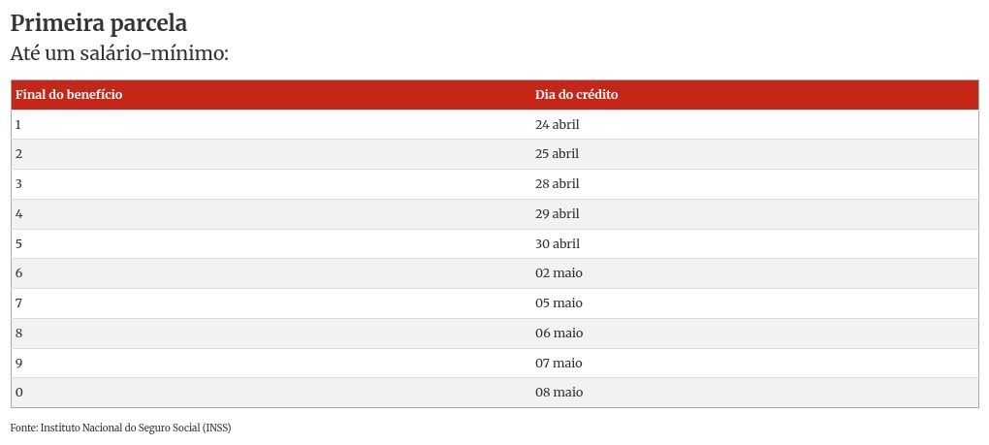Click the 'Primeira parcela' heading
This screenshot has height=445, width=989.
coord(98,23)
